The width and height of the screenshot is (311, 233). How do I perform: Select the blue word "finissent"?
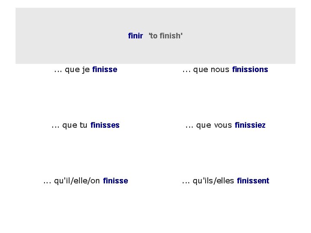[x=253, y=181]
